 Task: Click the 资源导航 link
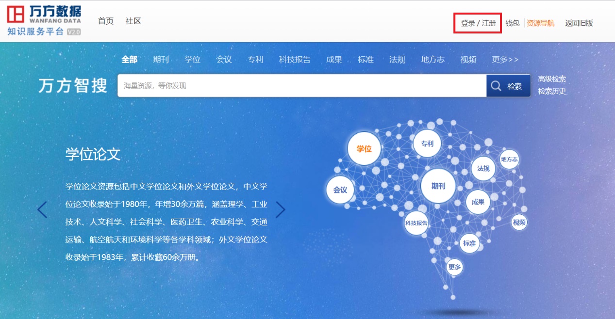point(540,23)
